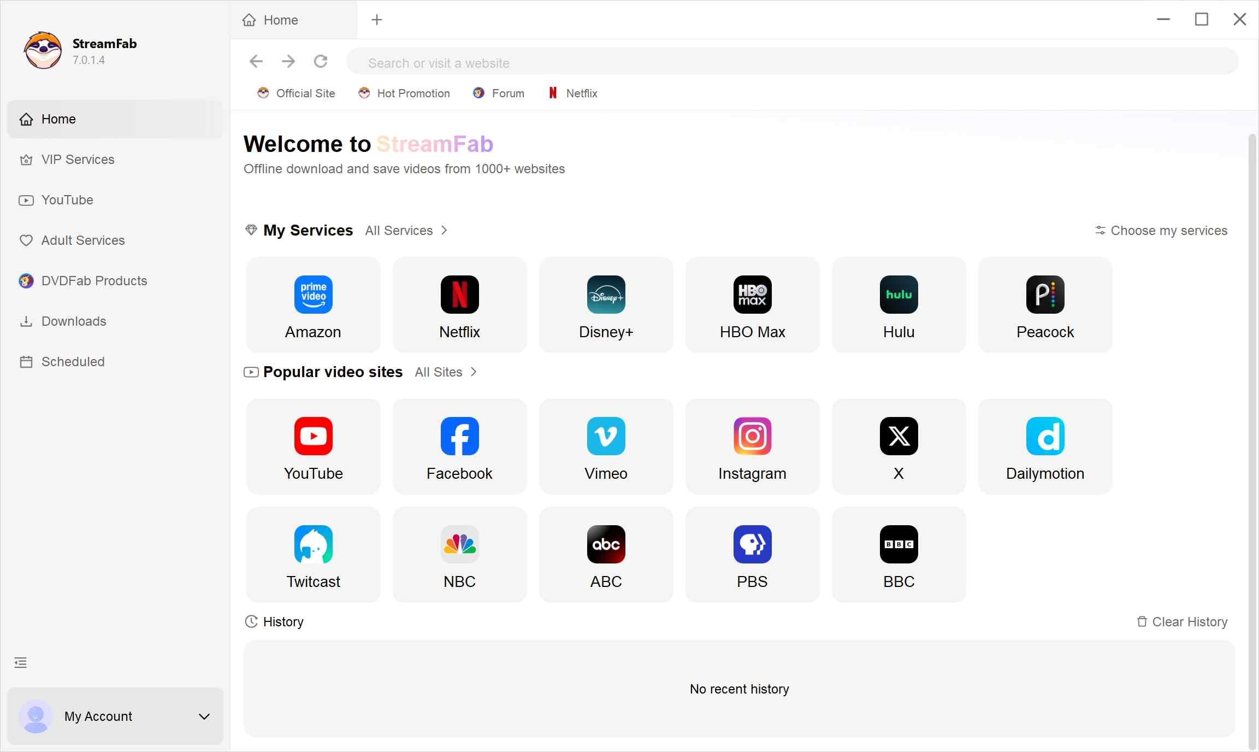The image size is (1259, 752).
Task: Open YouTube from the sidebar
Action: [x=68, y=200]
